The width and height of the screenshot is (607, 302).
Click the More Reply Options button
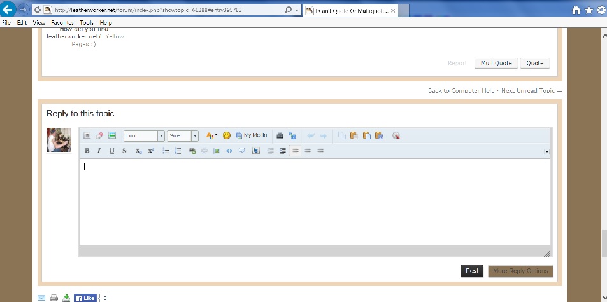pyautogui.click(x=520, y=271)
